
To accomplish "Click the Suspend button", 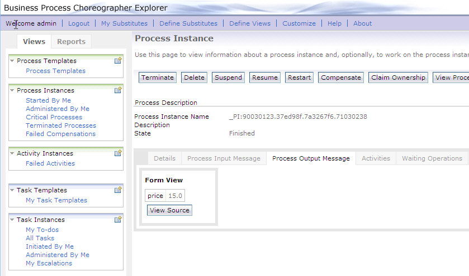I will pos(228,78).
